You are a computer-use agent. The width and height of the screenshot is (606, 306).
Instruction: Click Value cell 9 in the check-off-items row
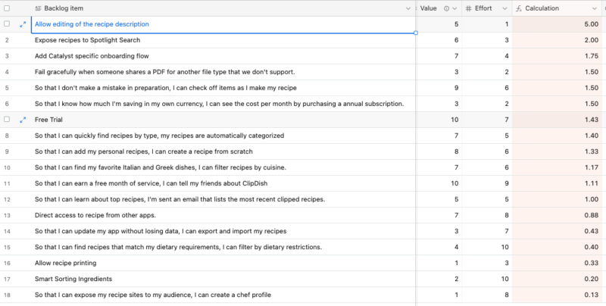click(439, 88)
